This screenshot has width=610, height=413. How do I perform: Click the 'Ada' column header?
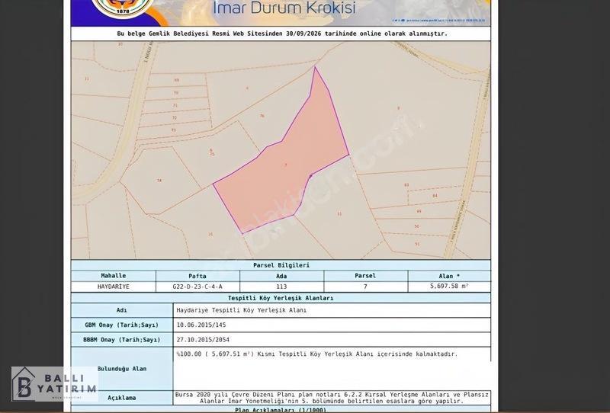(281, 276)
